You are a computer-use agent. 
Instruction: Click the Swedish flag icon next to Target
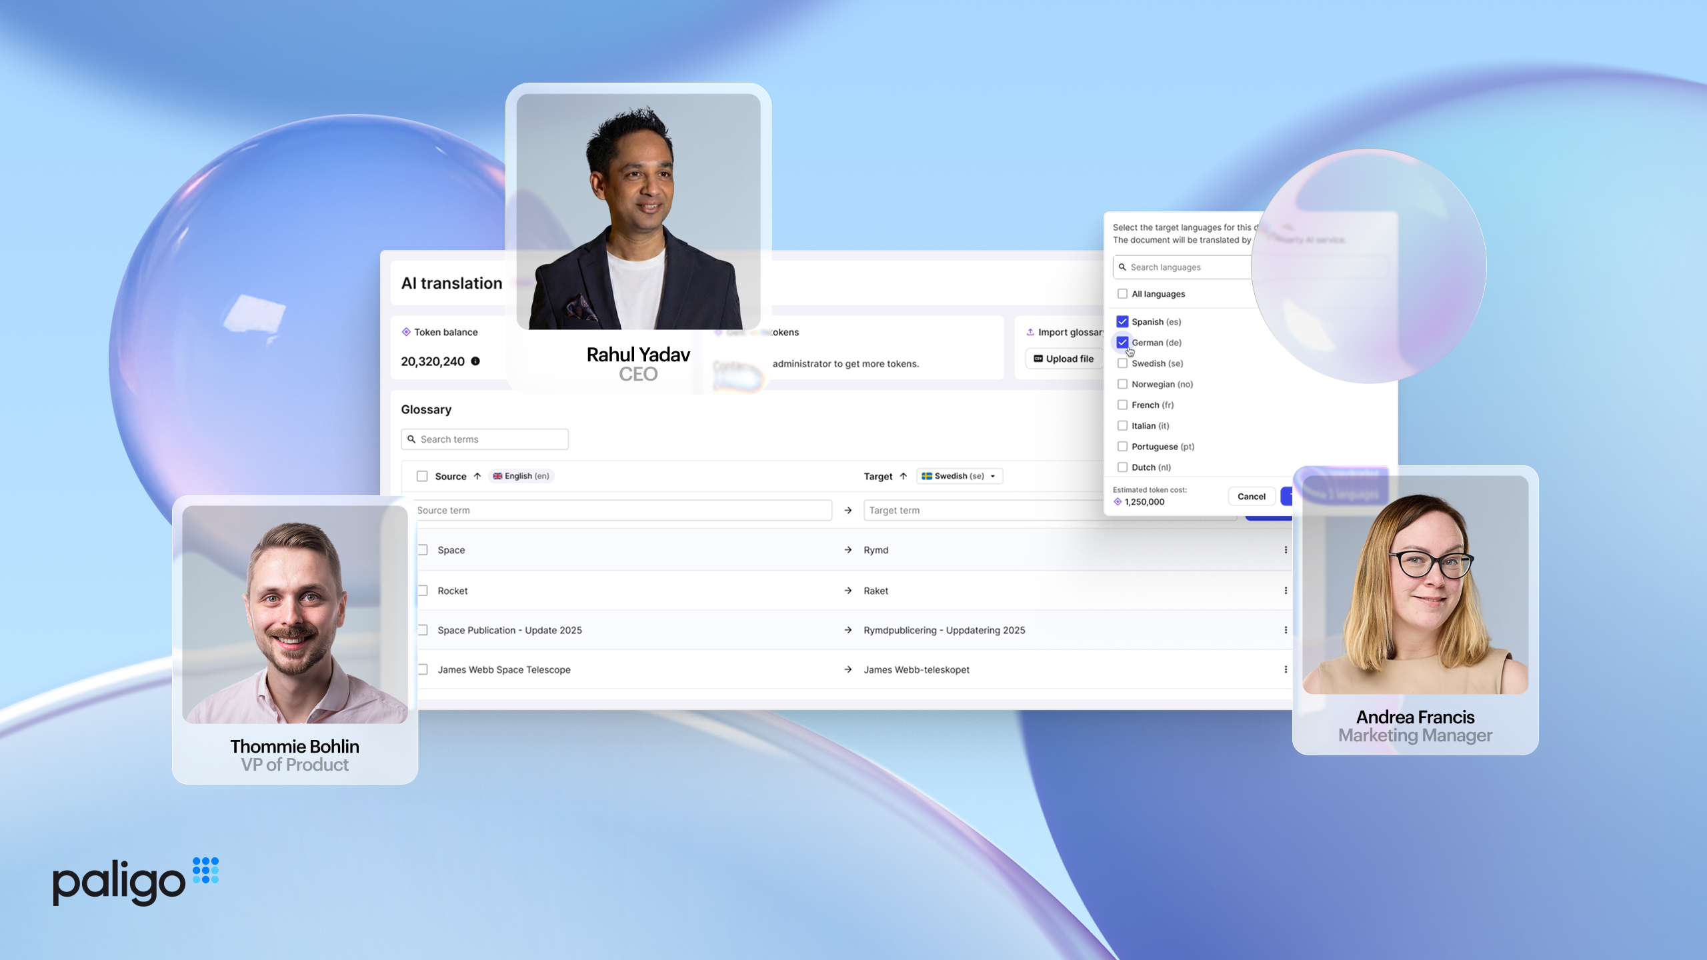[x=926, y=476]
